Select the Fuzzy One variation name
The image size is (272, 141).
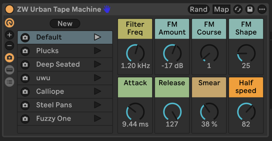54,119
